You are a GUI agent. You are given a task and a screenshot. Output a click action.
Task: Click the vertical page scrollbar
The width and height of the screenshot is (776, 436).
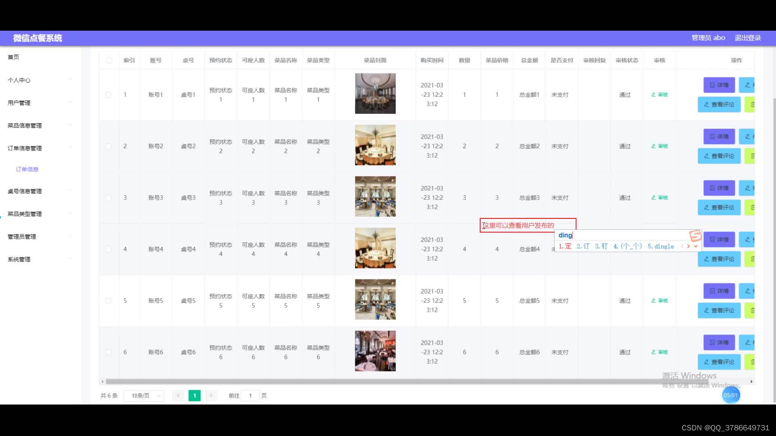pos(774,250)
